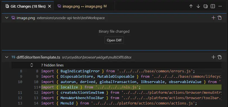Image resolution: width=228 pixels, height=107 pixels.
Task: Click the MenuWorkbenchToolBar import line
Action: (131, 98)
